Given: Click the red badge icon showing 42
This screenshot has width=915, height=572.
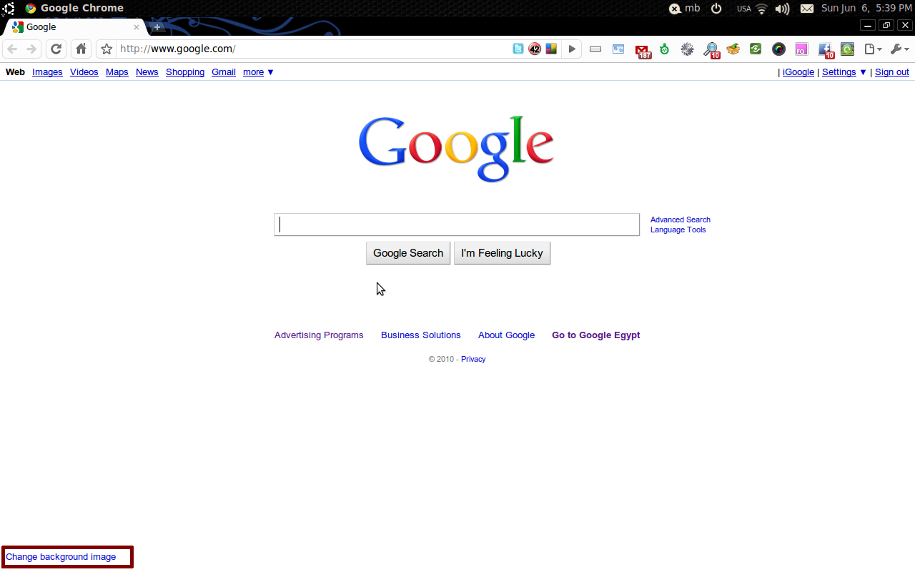Looking at the screenshot, I should pyautogui.click(x=535, y=49).
